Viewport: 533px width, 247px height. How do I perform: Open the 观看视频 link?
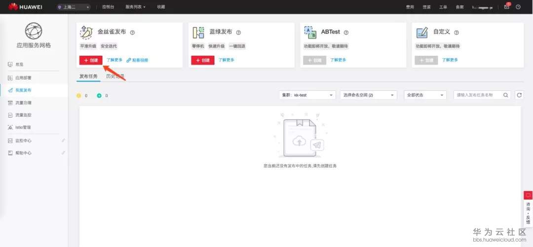point(137,60)
